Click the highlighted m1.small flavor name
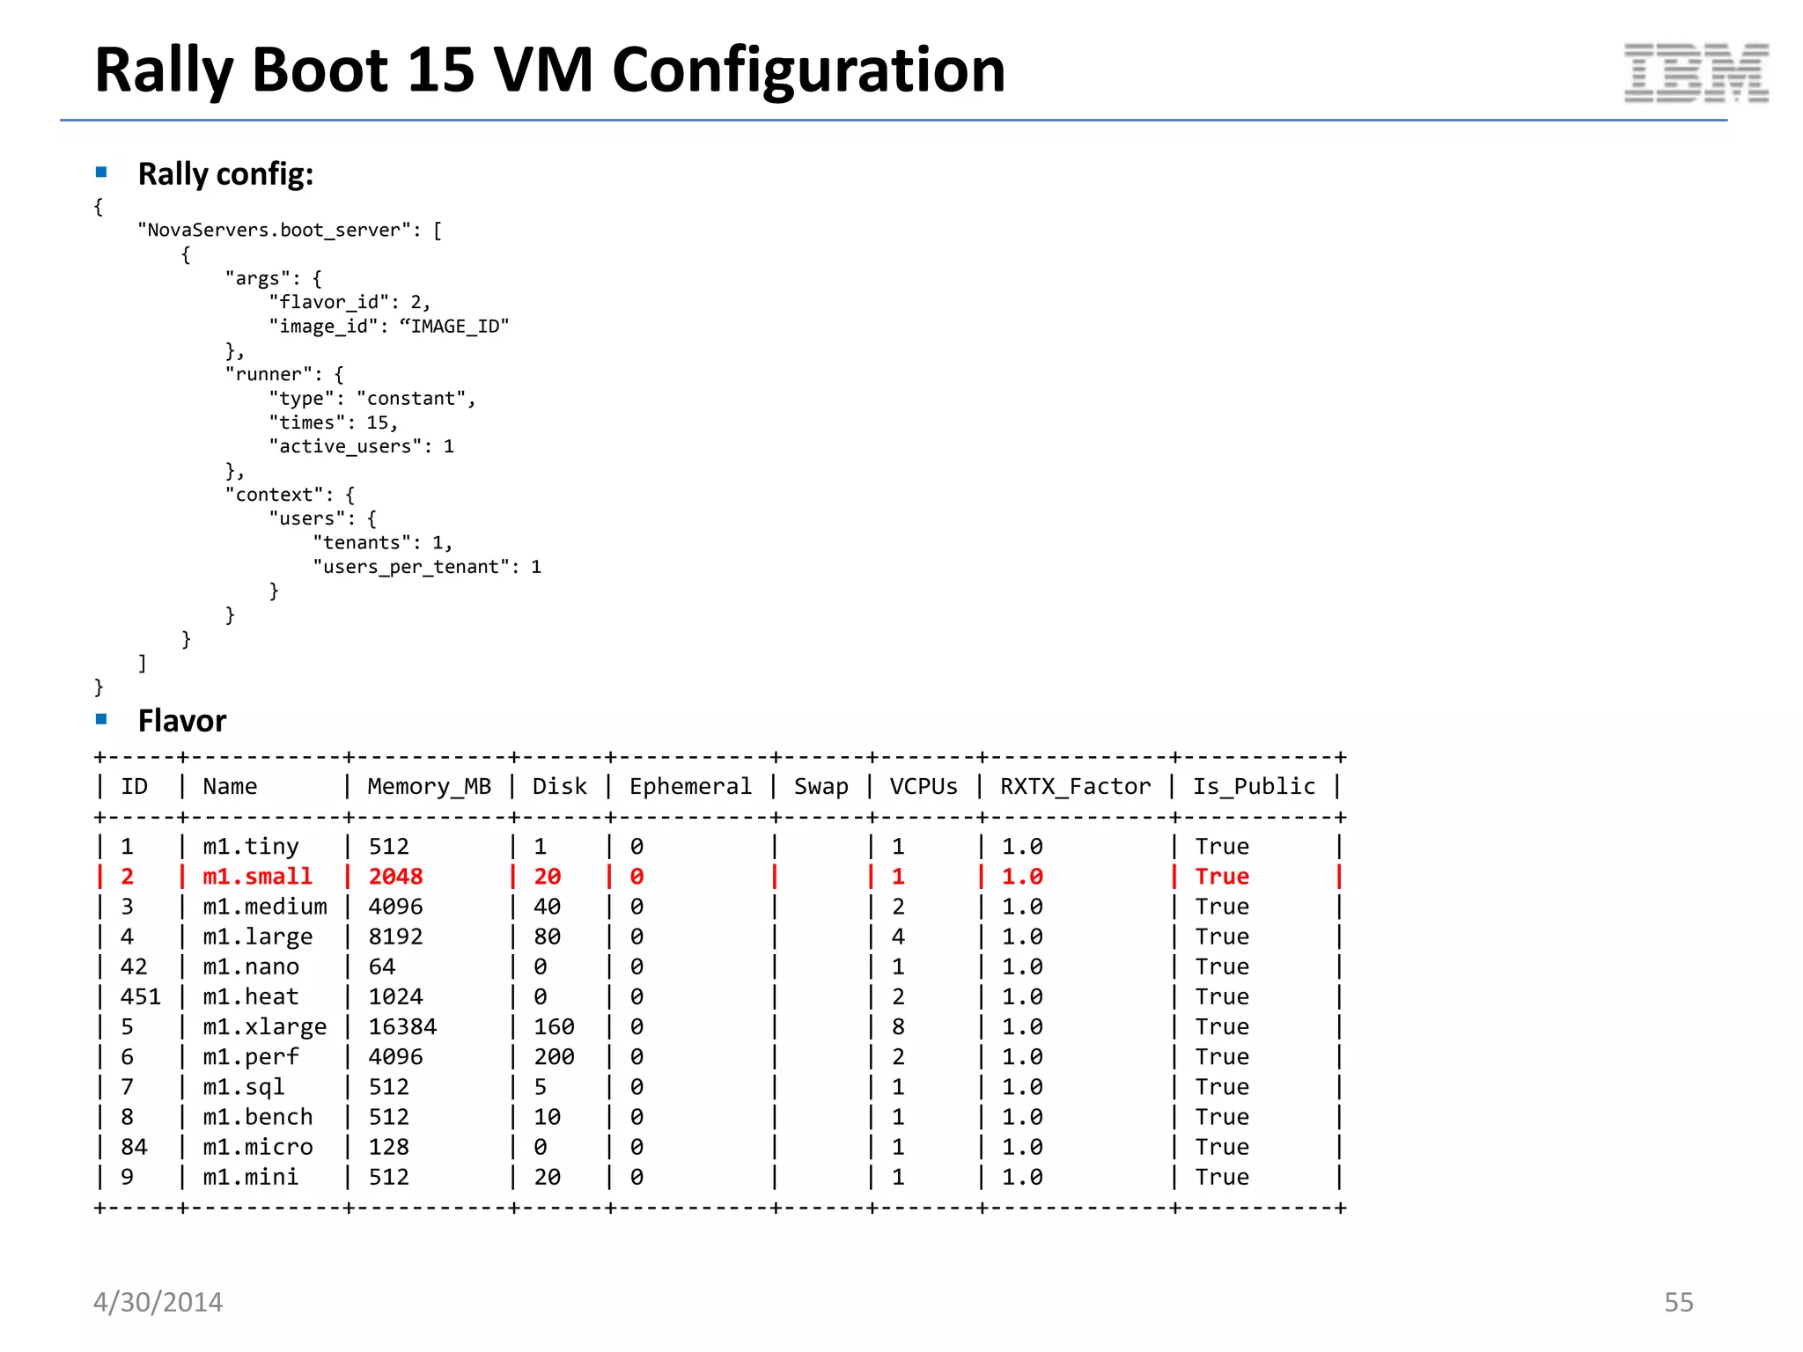The width and height of the screenshot is (1803, 1352). [x=257, y=876]
